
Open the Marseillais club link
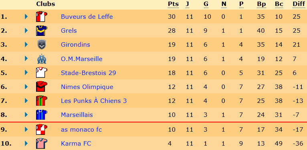[x=77, y=115]
